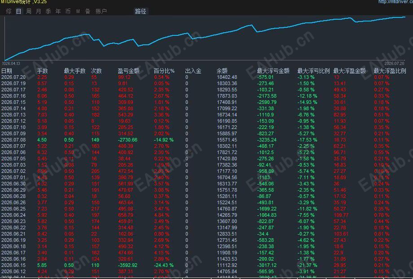Screen dimensions: 413x279
Task: Click the equity curve end date 2026.07.20
Action: (394, 63)
